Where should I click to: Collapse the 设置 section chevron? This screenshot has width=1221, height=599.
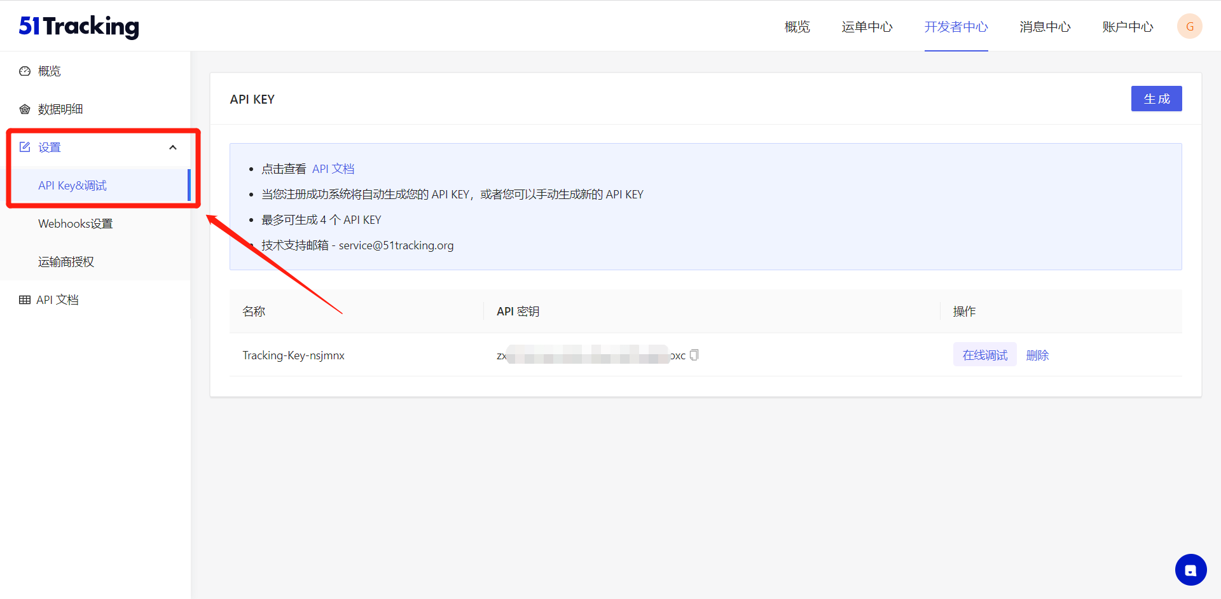click(173, 148)
